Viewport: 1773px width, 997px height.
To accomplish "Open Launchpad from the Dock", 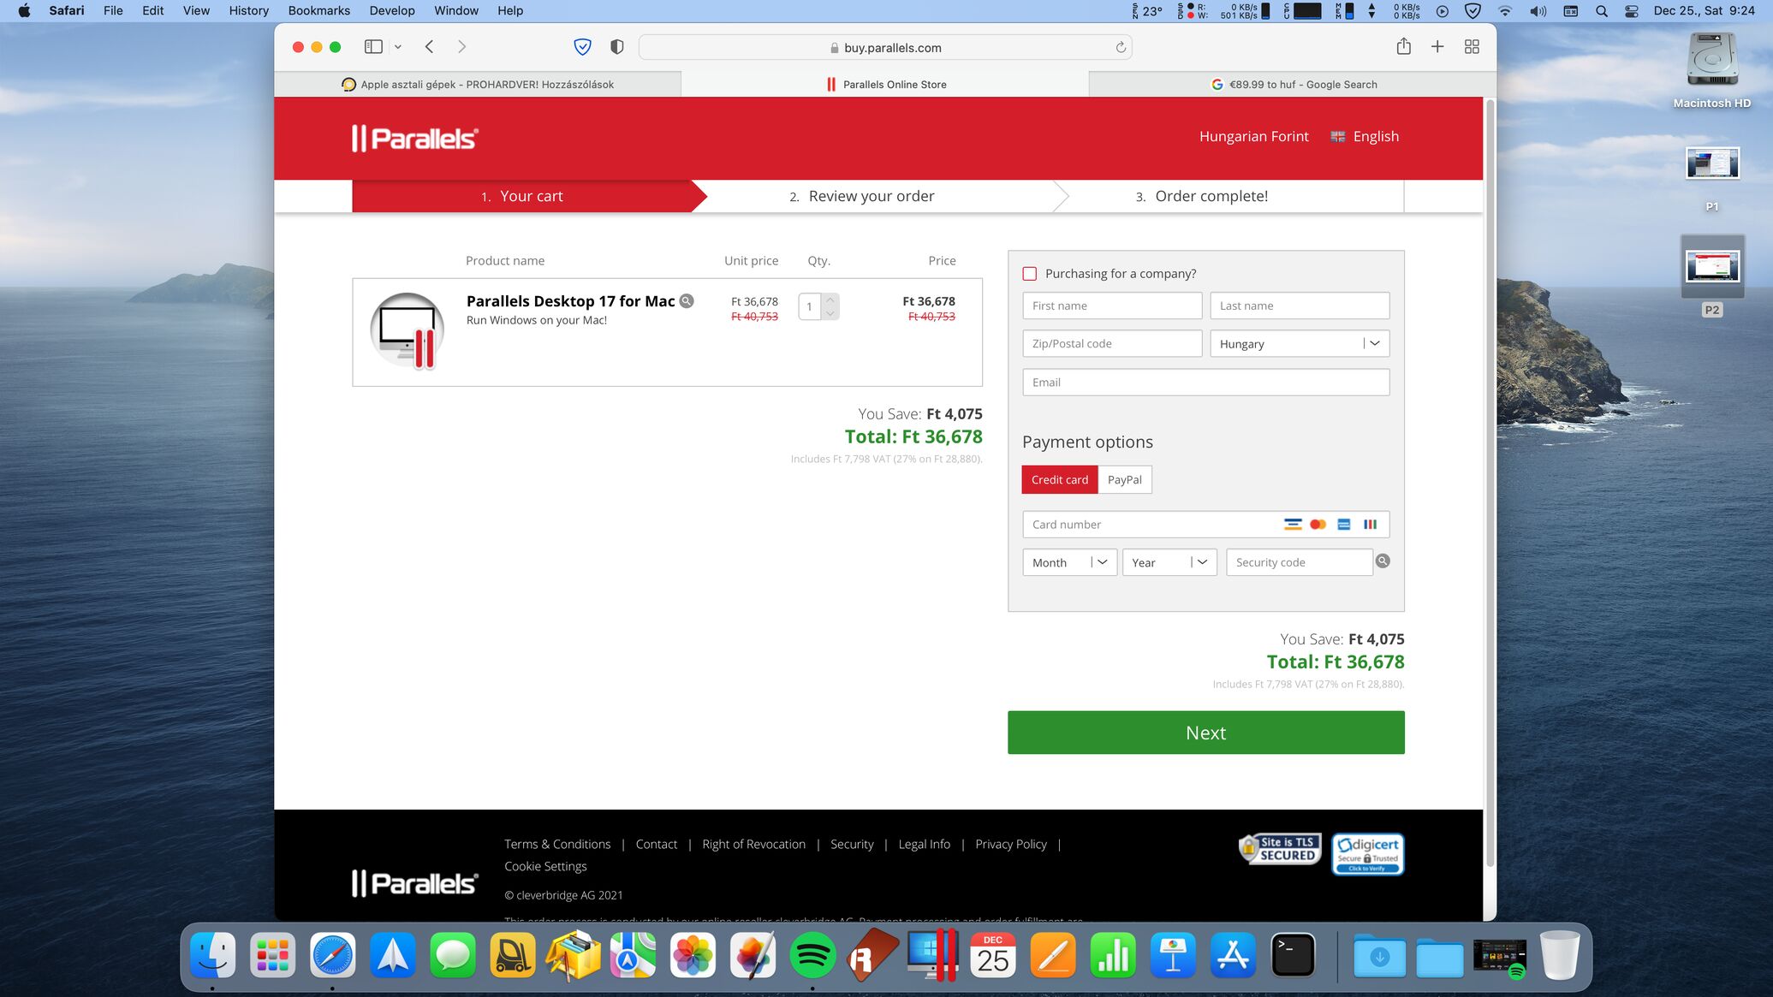I will (x=272, y=955).
